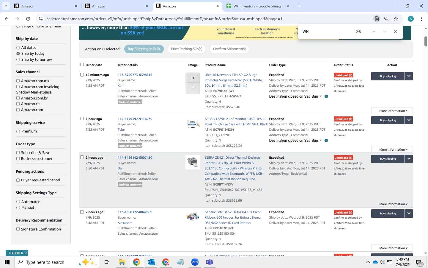Open Outlook from taskbar
428x268 pixels.
(x=151, y=262)
